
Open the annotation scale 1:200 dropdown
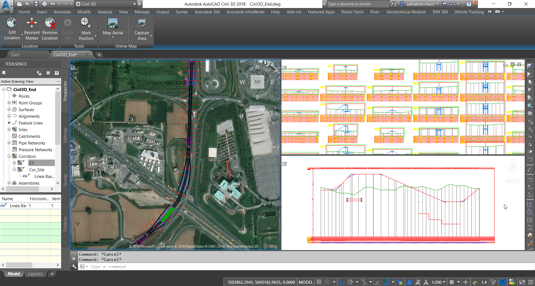pos(444,282)
